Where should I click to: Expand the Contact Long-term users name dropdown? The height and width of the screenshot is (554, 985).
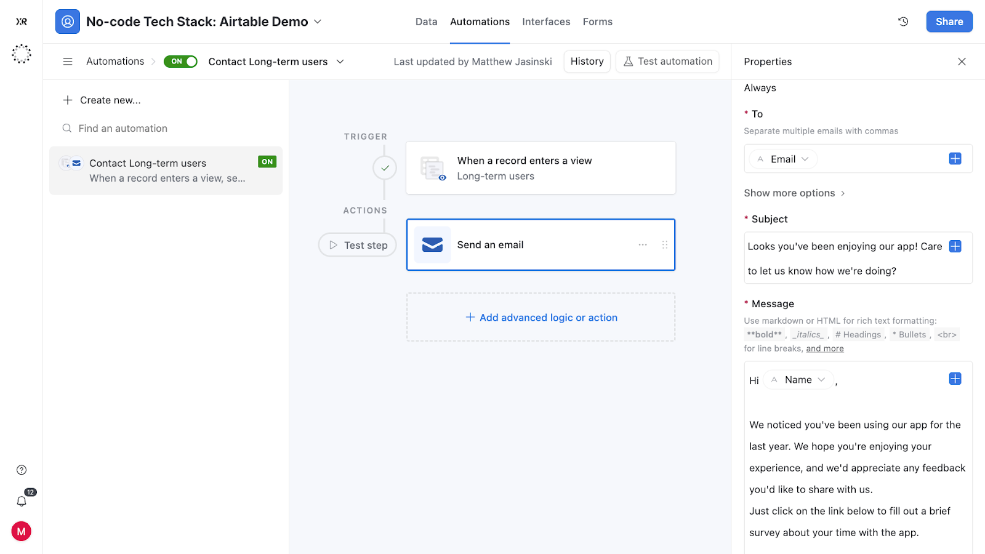pyautogui.click(x=340, y=62)
